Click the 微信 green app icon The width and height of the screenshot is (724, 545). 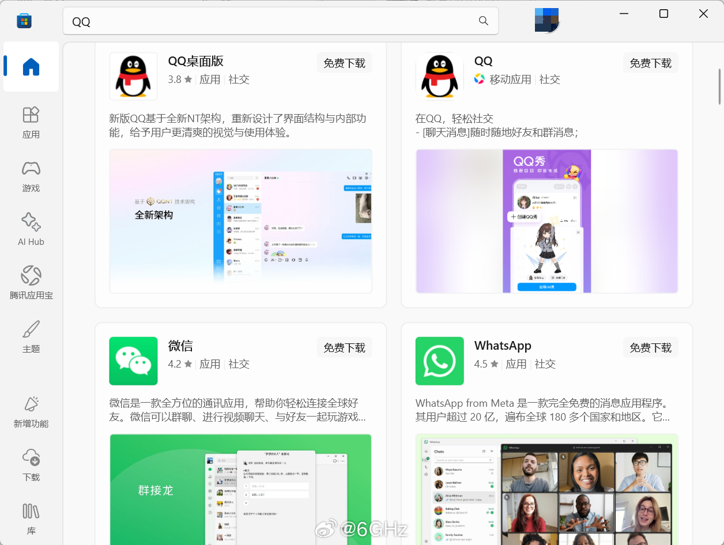click(133, 361)
